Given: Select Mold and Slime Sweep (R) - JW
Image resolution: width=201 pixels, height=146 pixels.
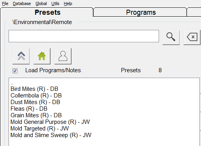Looking at the screenshot, I should [51, 135].
